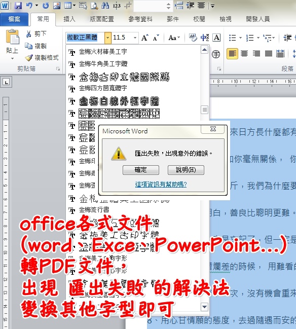The width and height of the screenshot is (296, 329).
Task: Click the Copy icon
Action: pos(28,46)
